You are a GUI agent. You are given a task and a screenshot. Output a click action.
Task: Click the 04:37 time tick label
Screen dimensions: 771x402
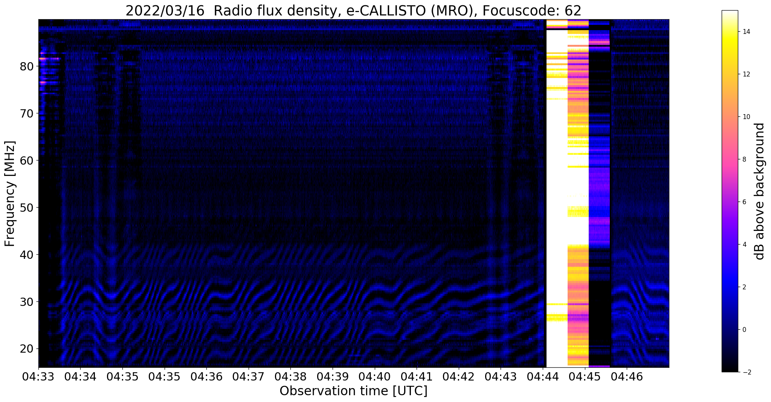click(249, 376)
